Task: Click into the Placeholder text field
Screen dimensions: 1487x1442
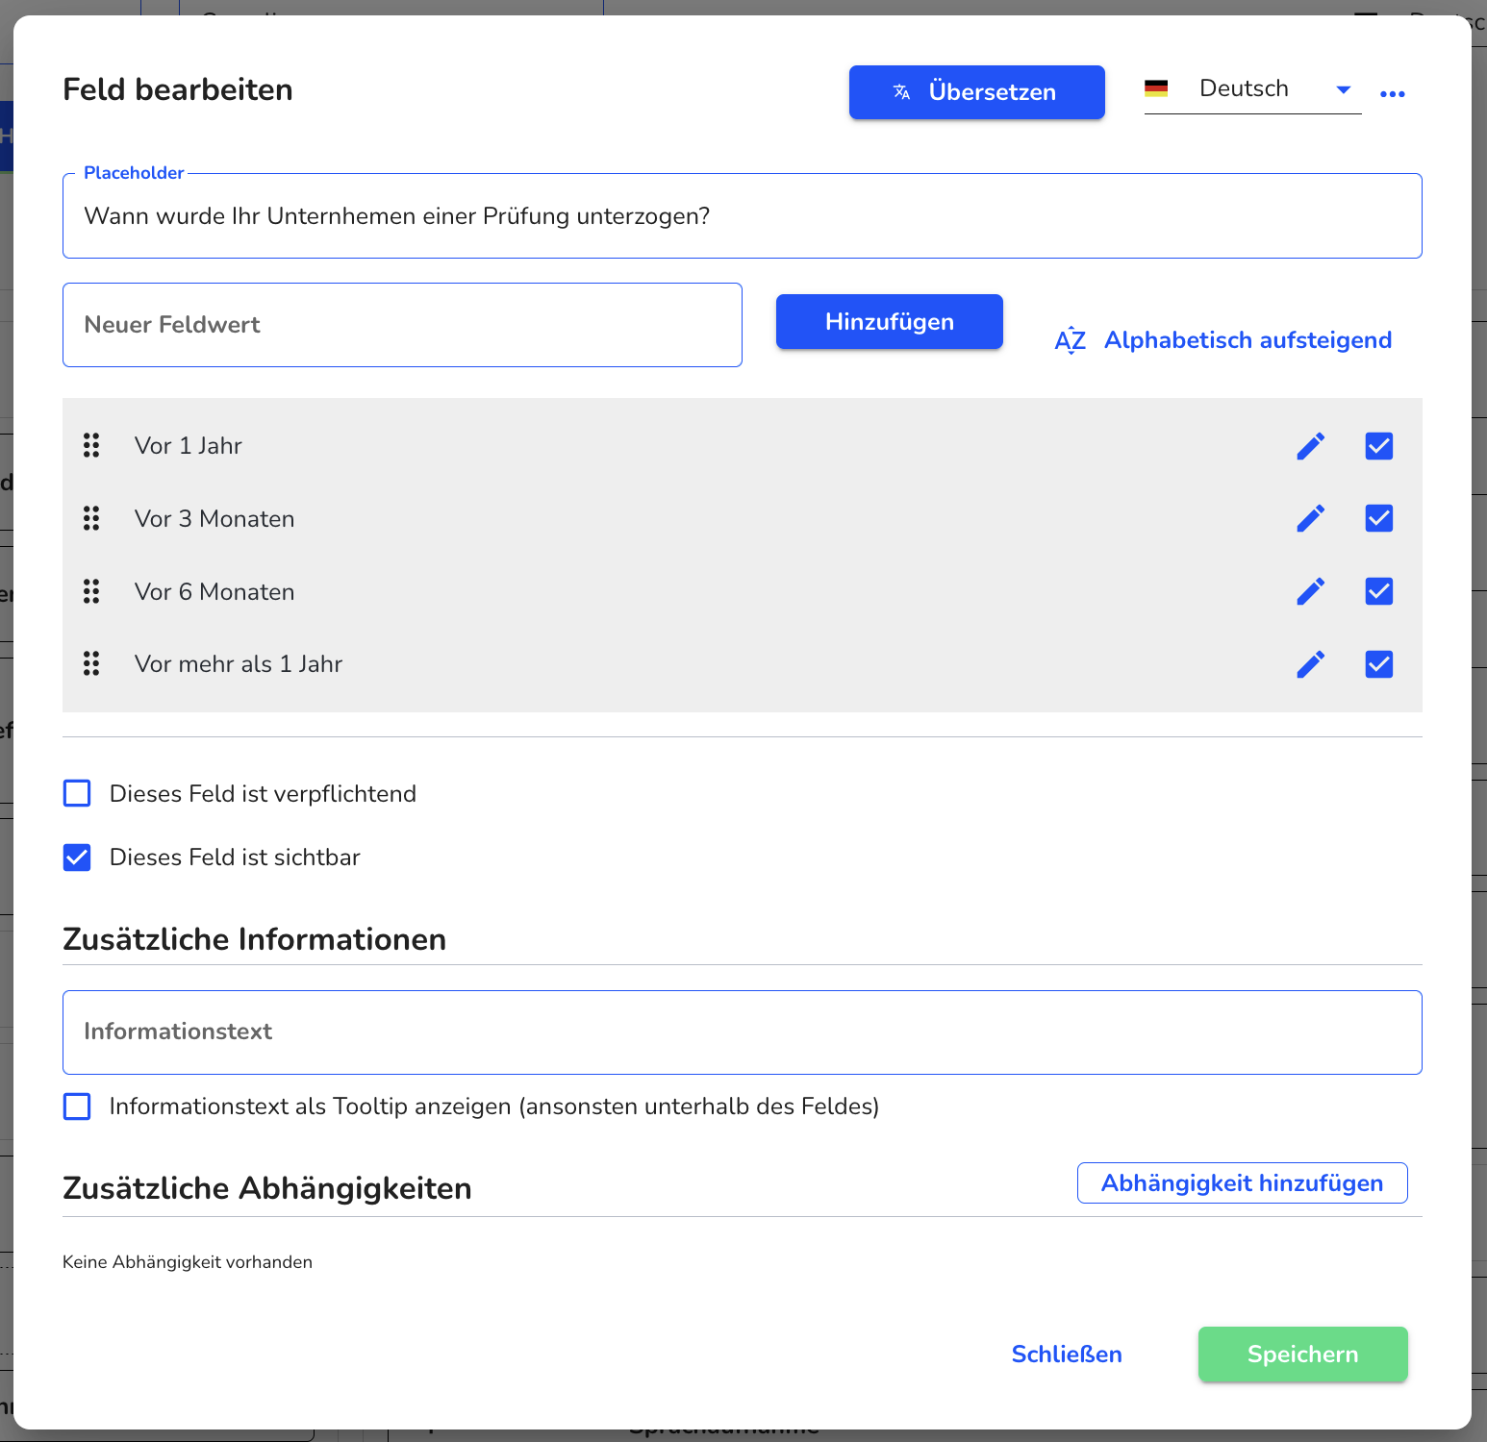Action: pos(742,216)
